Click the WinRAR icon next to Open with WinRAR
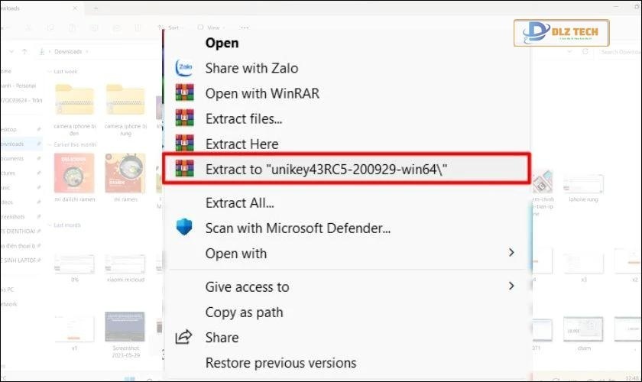 pyautogui.click(x=184, y=93)
